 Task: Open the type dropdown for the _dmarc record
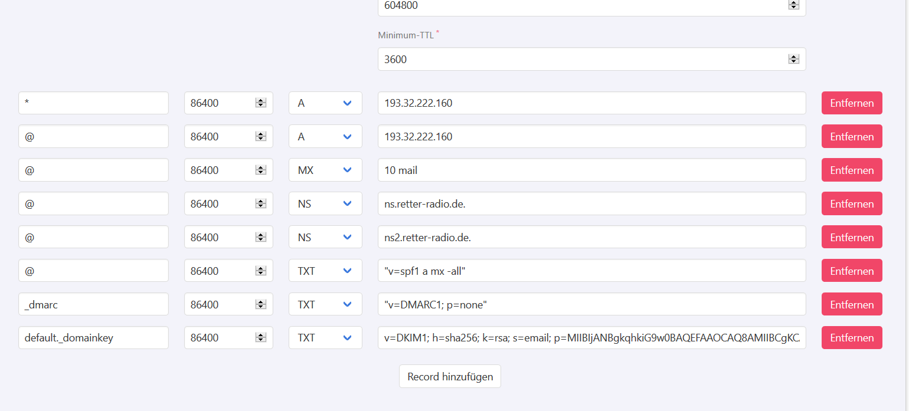coord(325,305)
